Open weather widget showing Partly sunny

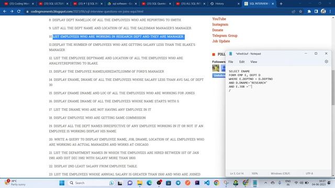[x=15, y=183]
